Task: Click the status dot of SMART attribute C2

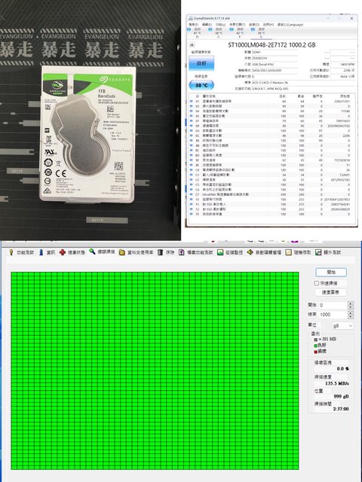Action: tap(191, 180)
